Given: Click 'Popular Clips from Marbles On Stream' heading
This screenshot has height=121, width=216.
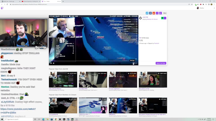Looking at the screenshot, I should click(x=62, y=95).
